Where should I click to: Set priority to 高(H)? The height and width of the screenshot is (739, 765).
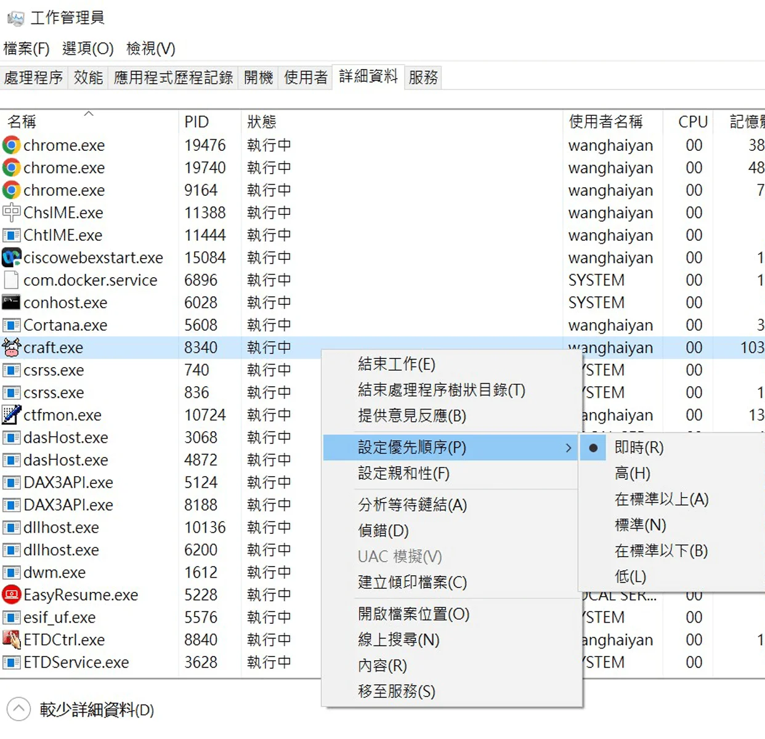pos(632,474)
